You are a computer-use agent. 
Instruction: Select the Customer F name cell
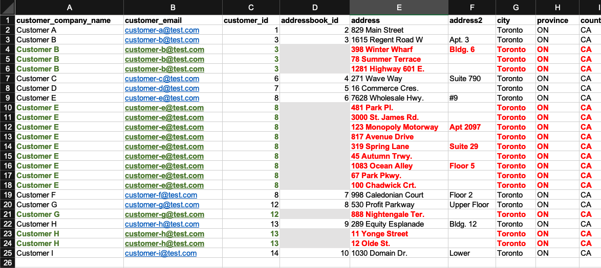tap(70, 195)
